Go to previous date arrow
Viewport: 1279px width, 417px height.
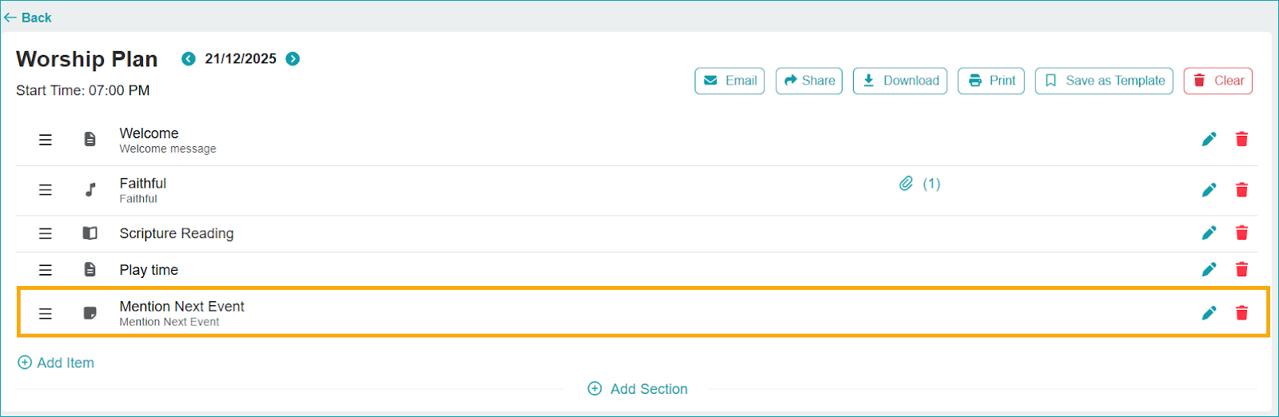[189, 59]
